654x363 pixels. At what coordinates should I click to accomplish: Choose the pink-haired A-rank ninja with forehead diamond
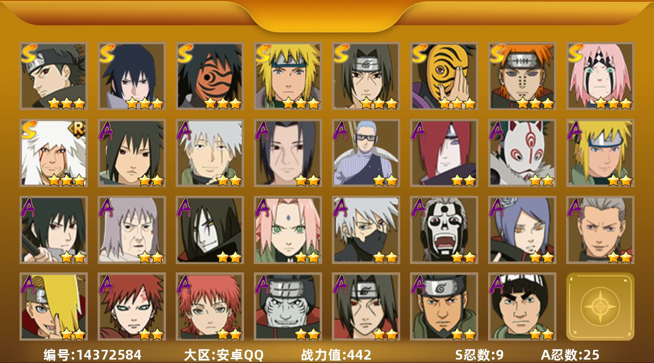tap(288, 230)
